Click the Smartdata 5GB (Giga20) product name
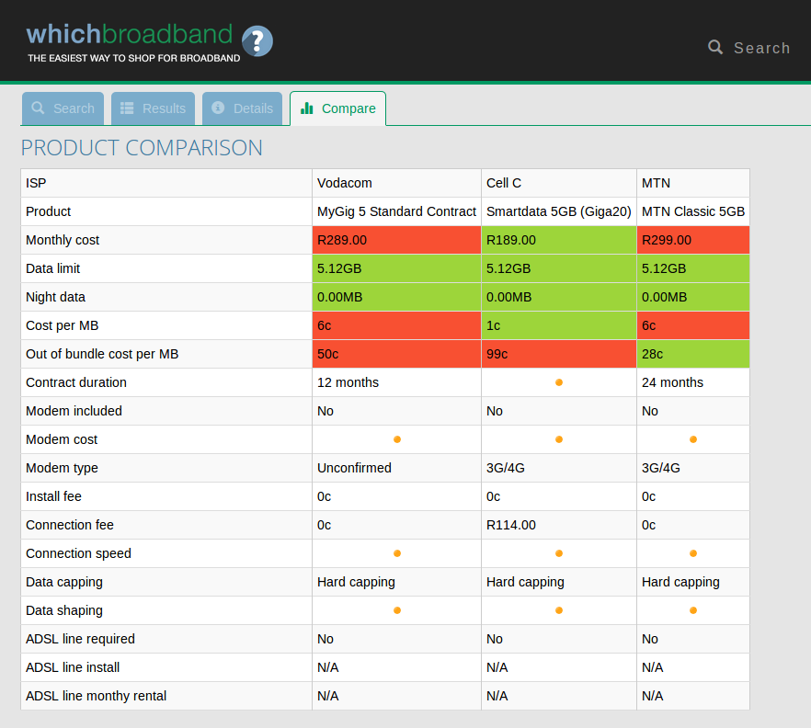The image size is (811, 728). (x=558, y=211)
